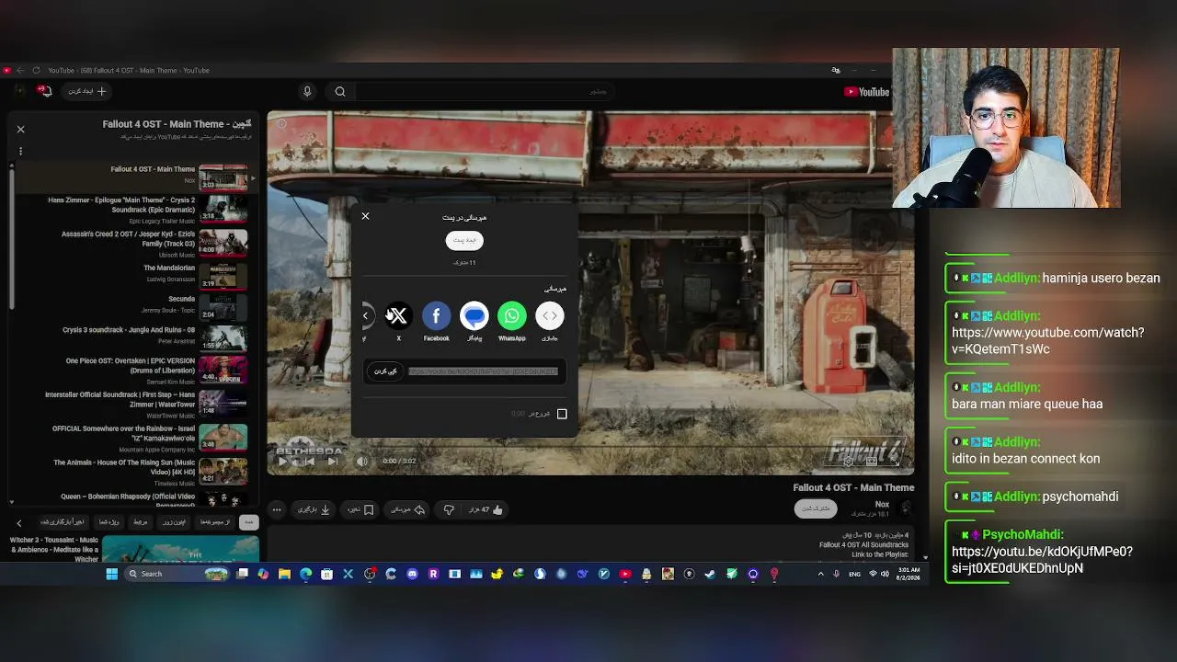Open Addliyn's youtube.com/watch chat link
This screenshot has height=662, width=1177.
point(1047,341)
